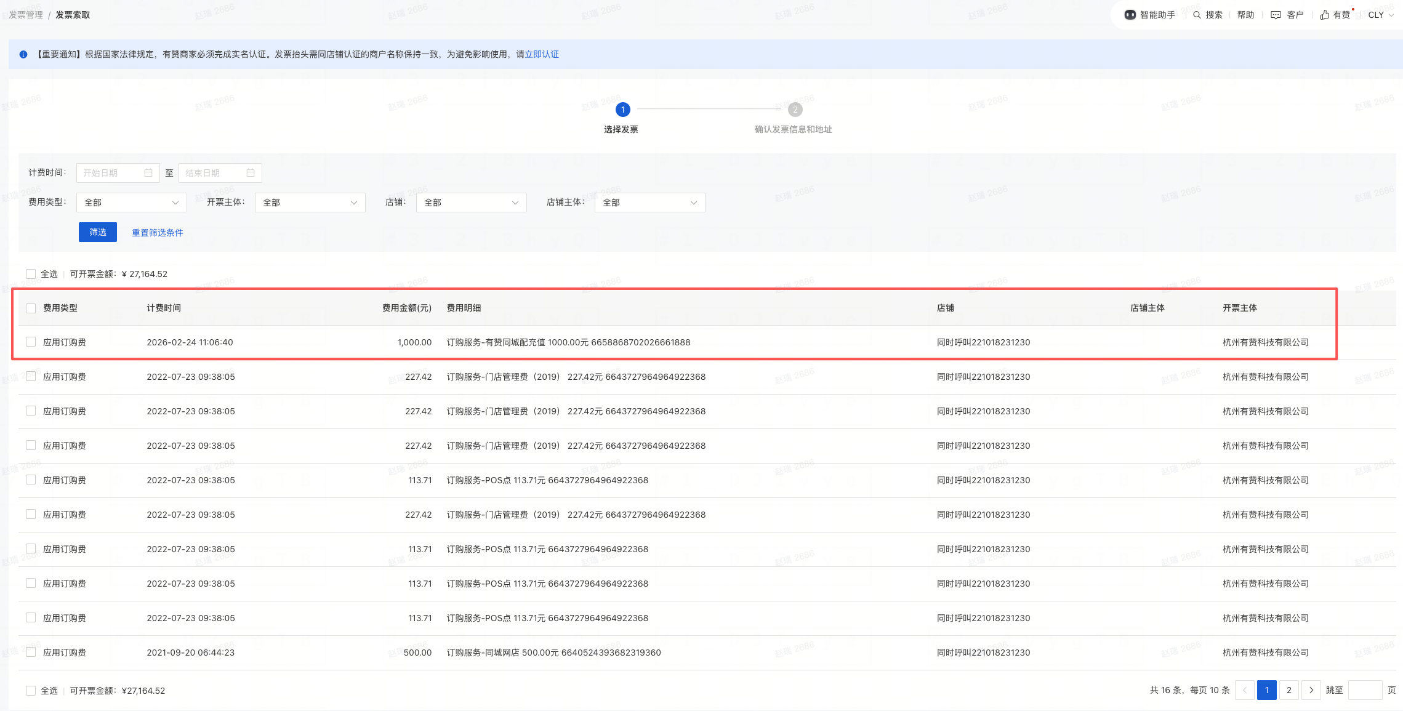Viewport: 1403px width, 711px height.
Task: Open the 客户 chat icon
Action: [x=1276, y=15]
